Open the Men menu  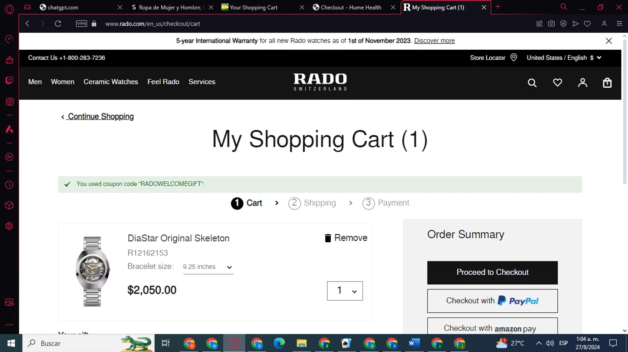click(x=35, y=82)
